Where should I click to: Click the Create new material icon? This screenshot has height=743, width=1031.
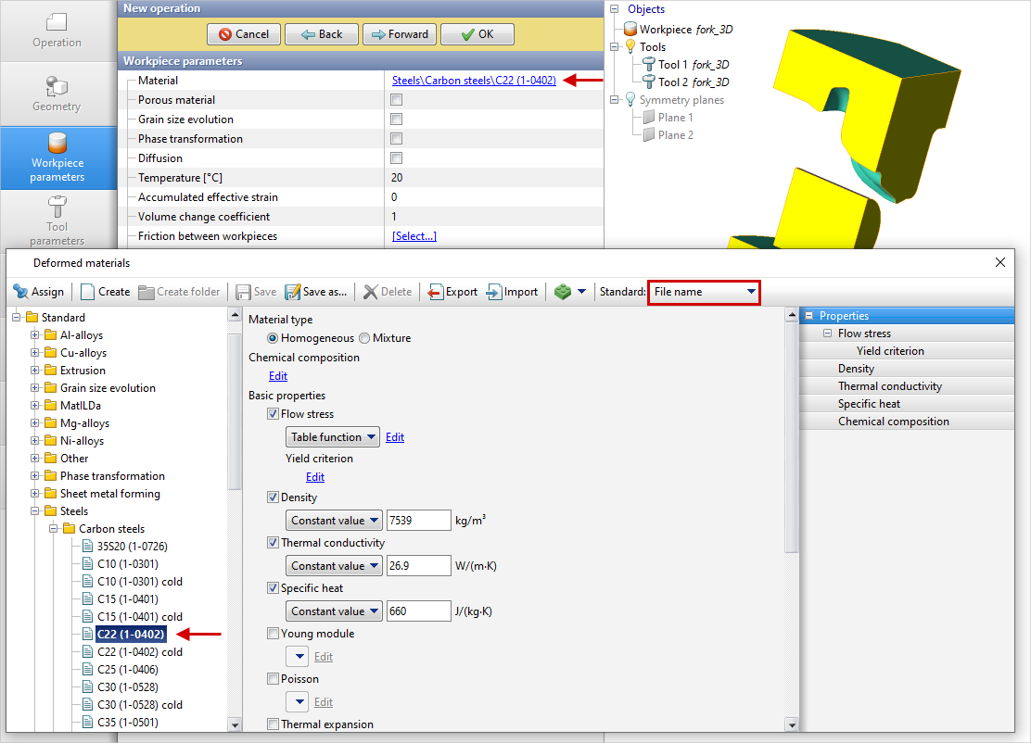coord(88,292)
